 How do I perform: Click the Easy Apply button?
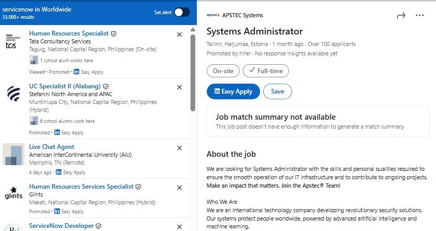pyautogui.click(x=233, y=91)
